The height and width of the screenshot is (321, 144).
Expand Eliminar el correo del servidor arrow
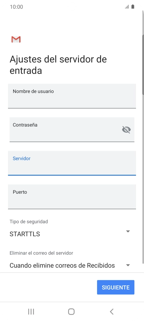pyautogui.click(x=128, y=265)
